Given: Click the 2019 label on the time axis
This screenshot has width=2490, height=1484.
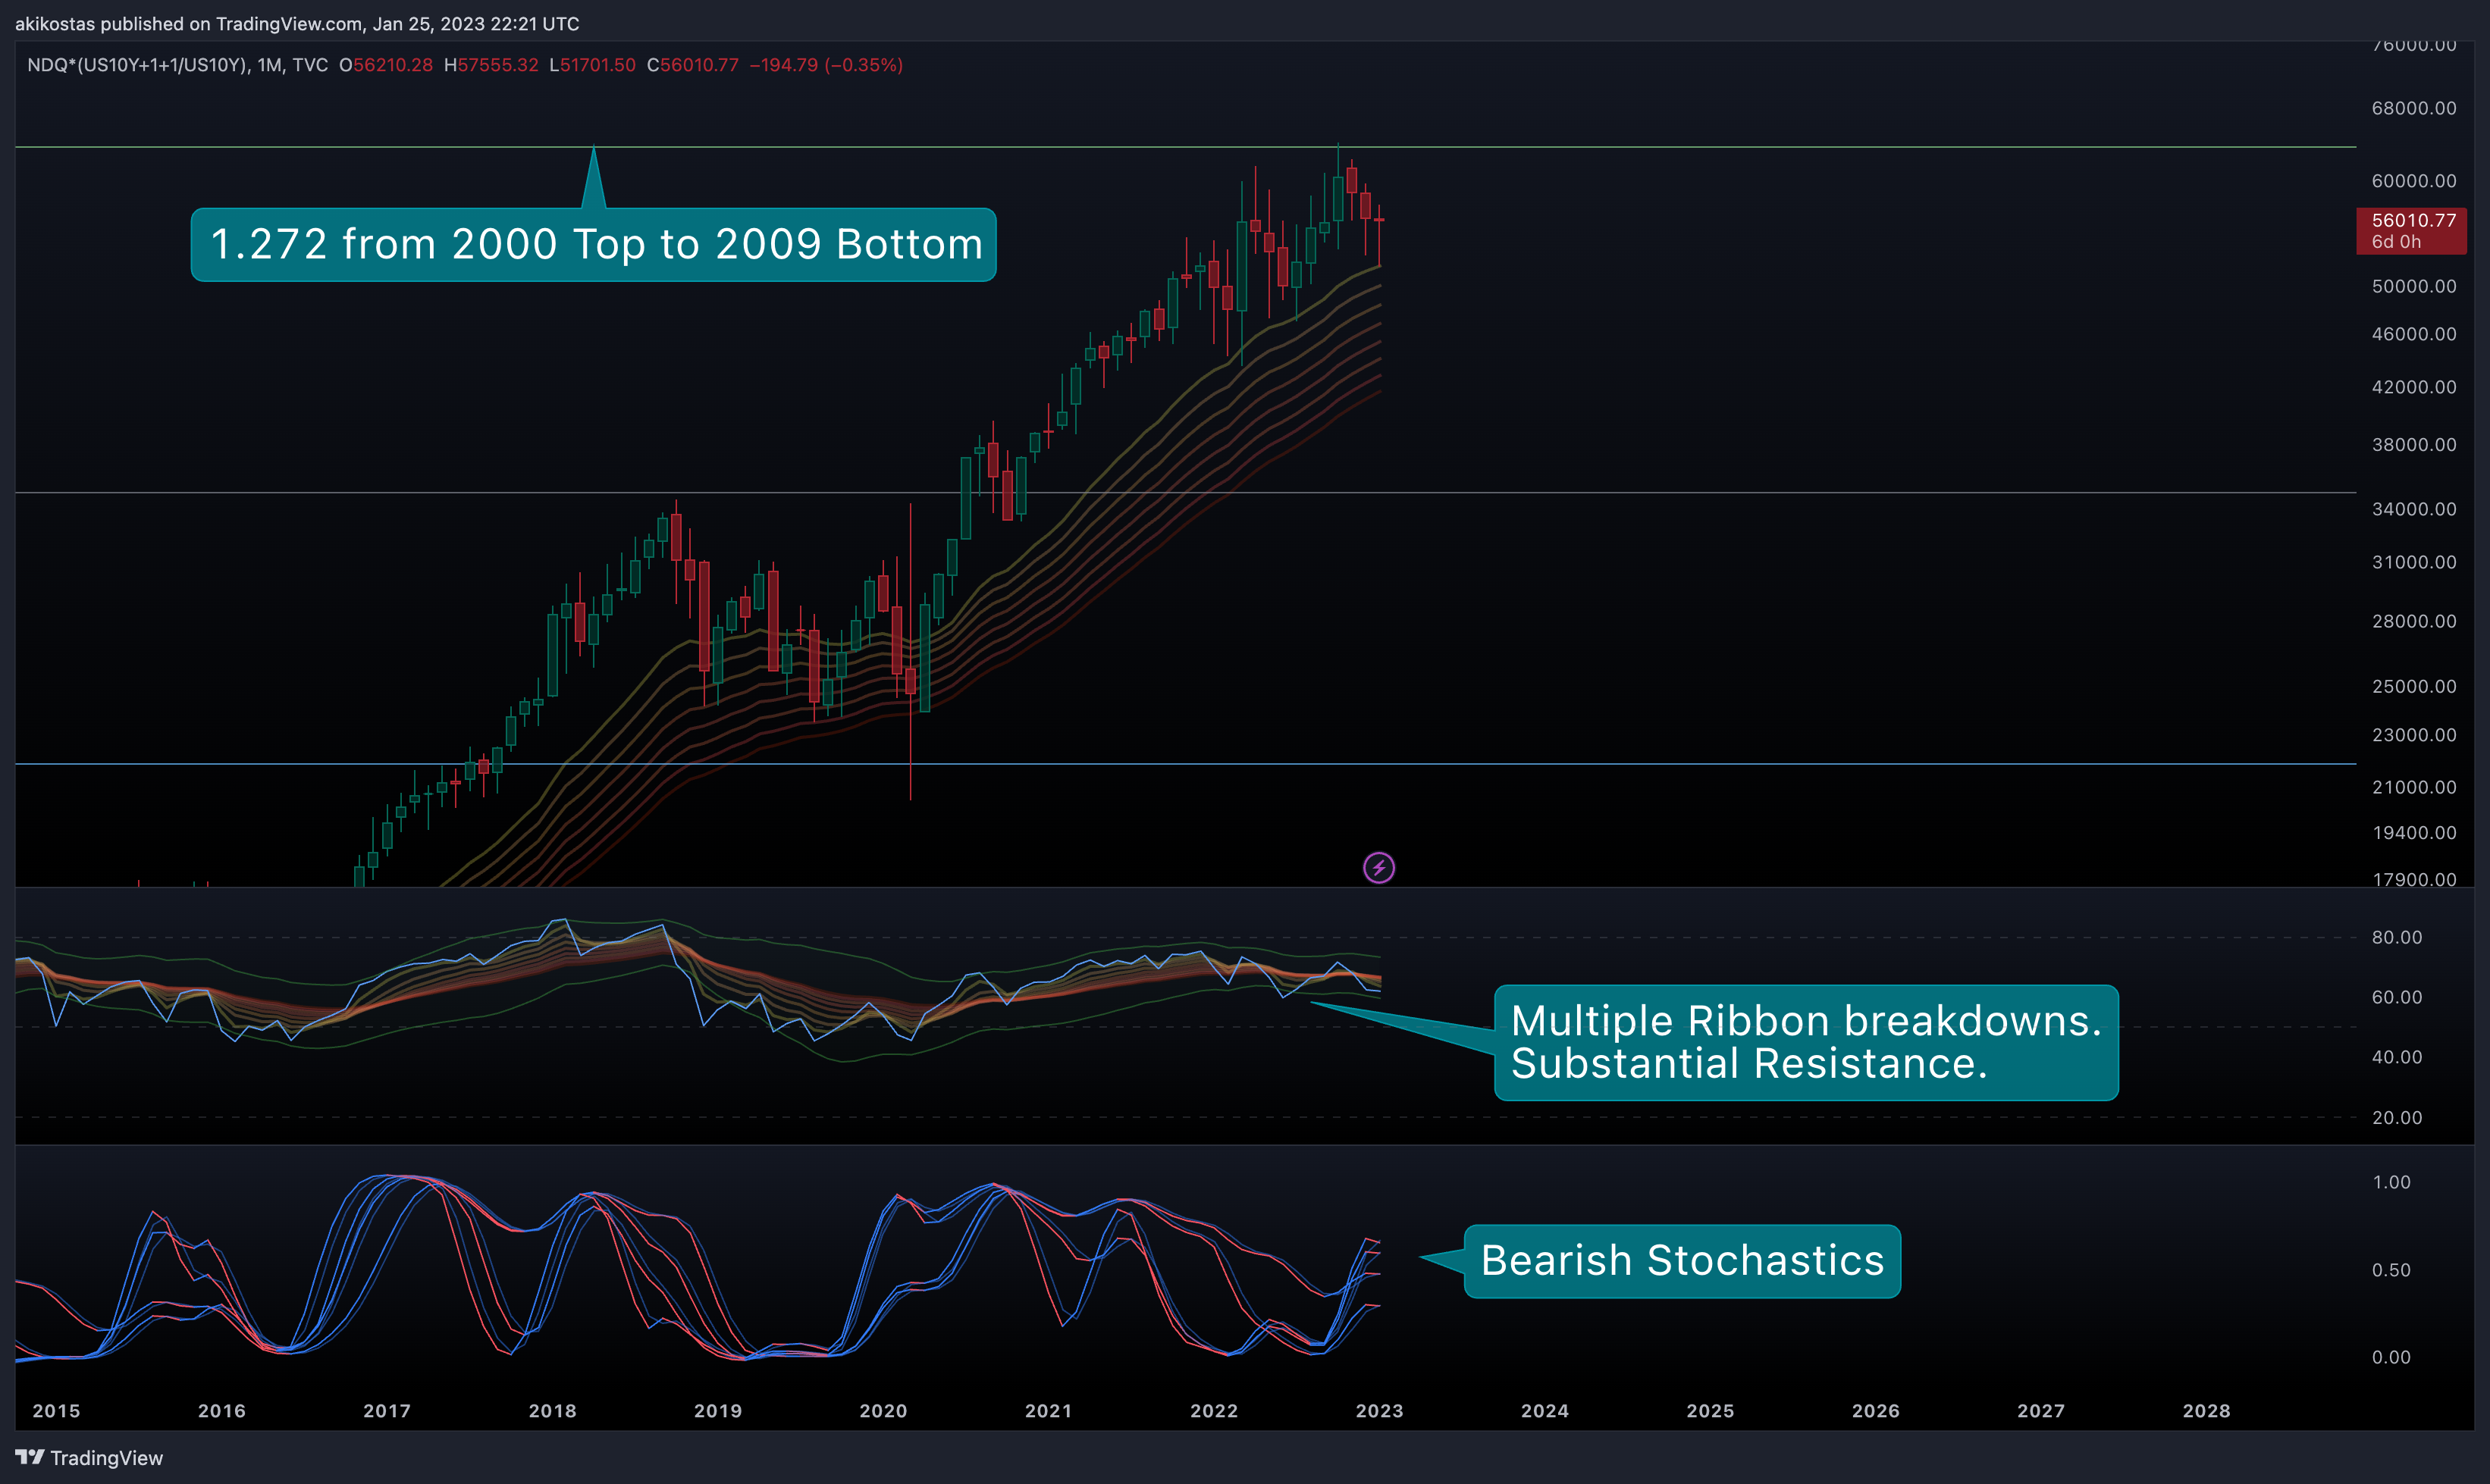Looking at the screenshot, I should (x=718, y=1411).
